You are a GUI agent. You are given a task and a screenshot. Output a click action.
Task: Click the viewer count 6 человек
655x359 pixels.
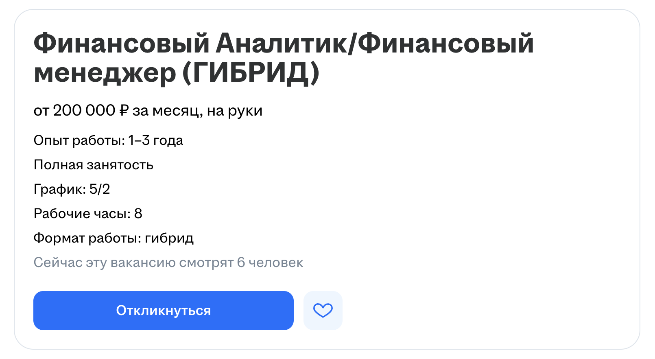pos(270,263)
